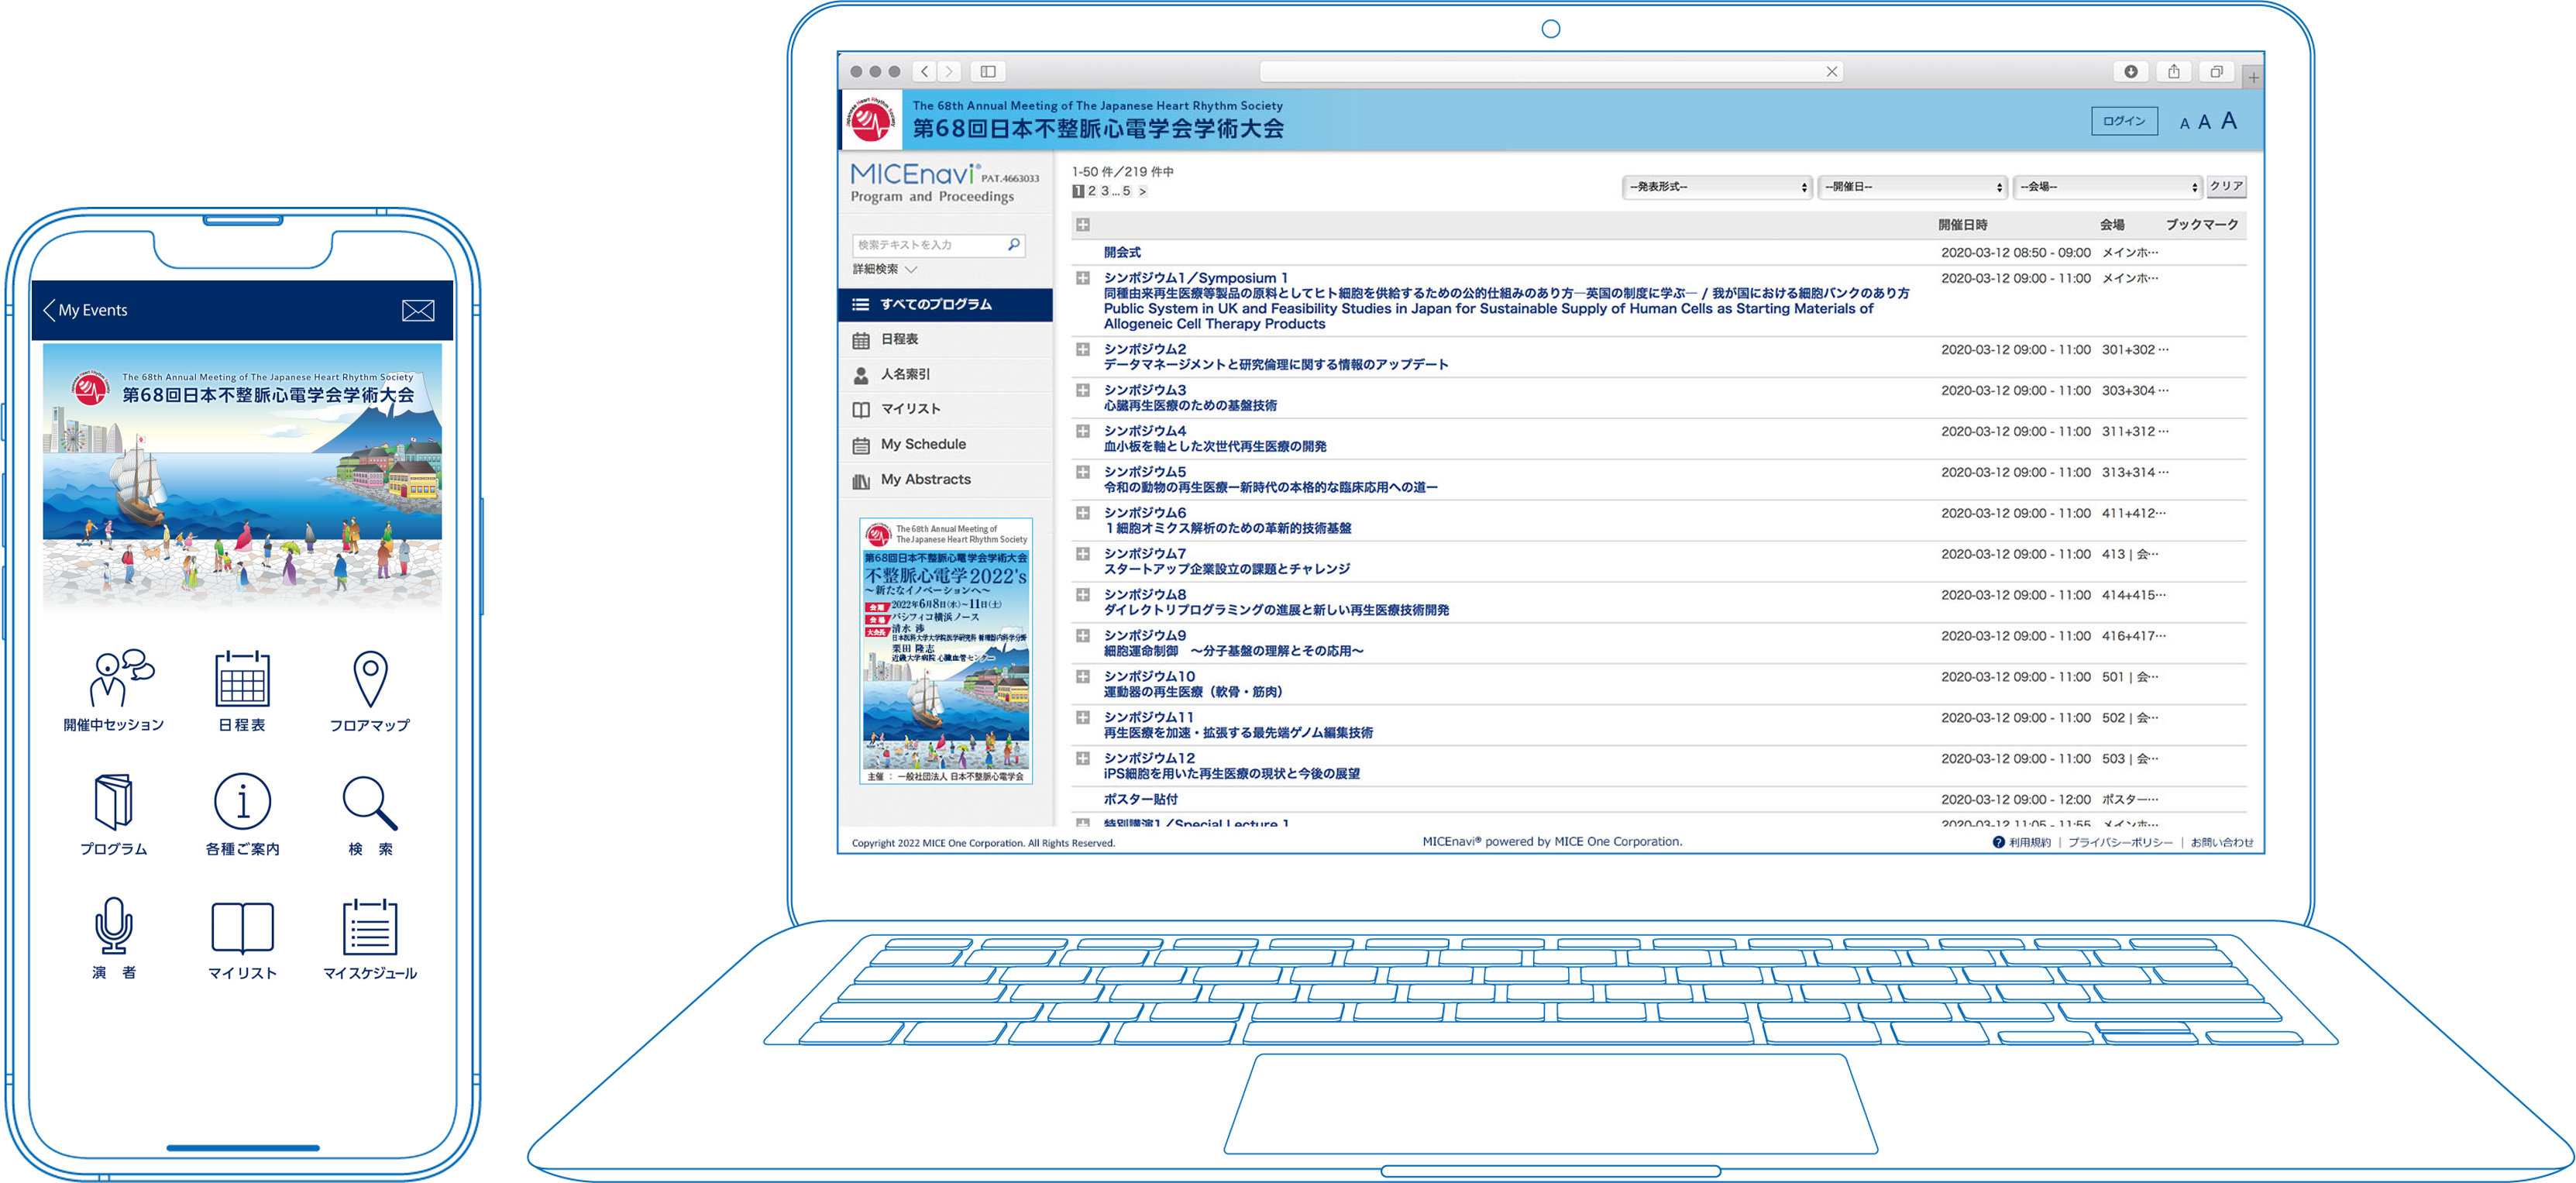The image size is (2576, 1183).
Task: Tap the phone 日程表 calendar icon
Action: click(242, 680)
